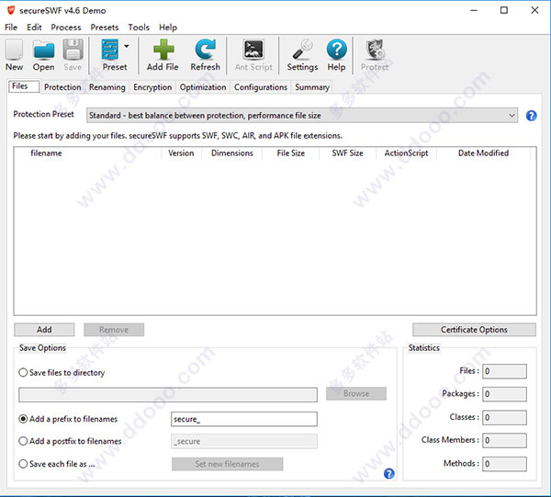Screen dimensions: 551x497
Task: Click the Preset toolbar icon
Action: coord(111,51)
